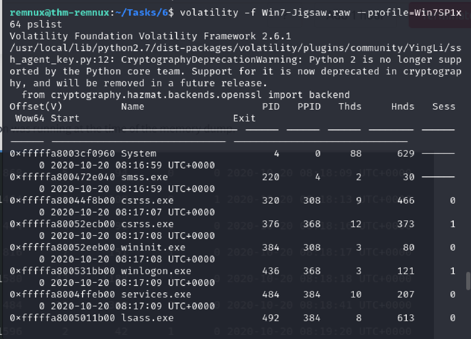
Task: Click the smss.exe process name
Action: [144, 177]
